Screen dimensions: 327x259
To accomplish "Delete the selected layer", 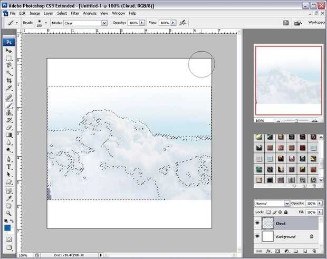I will [314, 251].
